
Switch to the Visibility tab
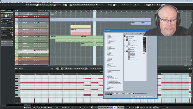point(9,11)
